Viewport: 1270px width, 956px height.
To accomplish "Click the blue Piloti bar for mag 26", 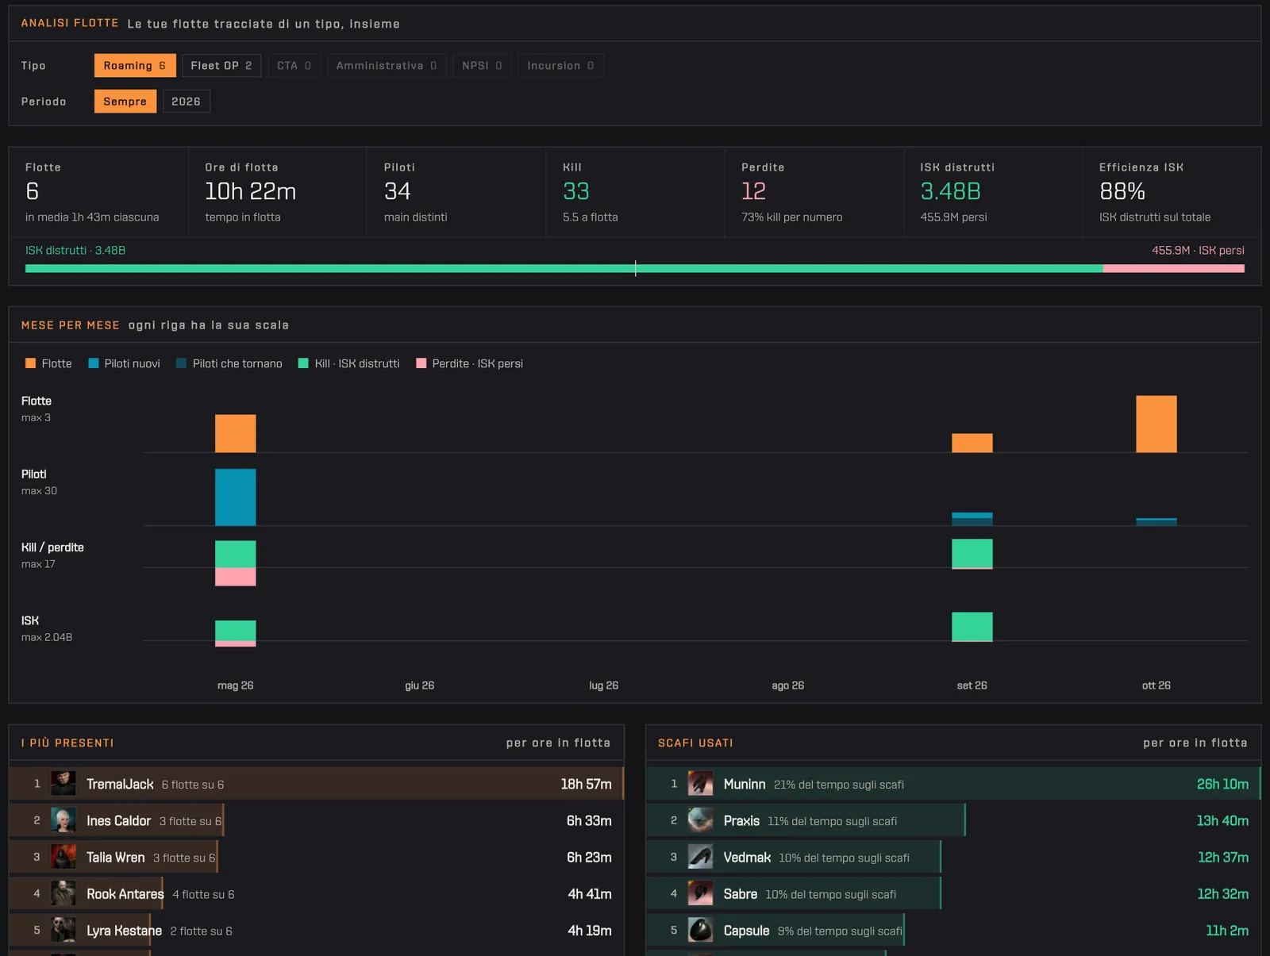I will [236, 497].
